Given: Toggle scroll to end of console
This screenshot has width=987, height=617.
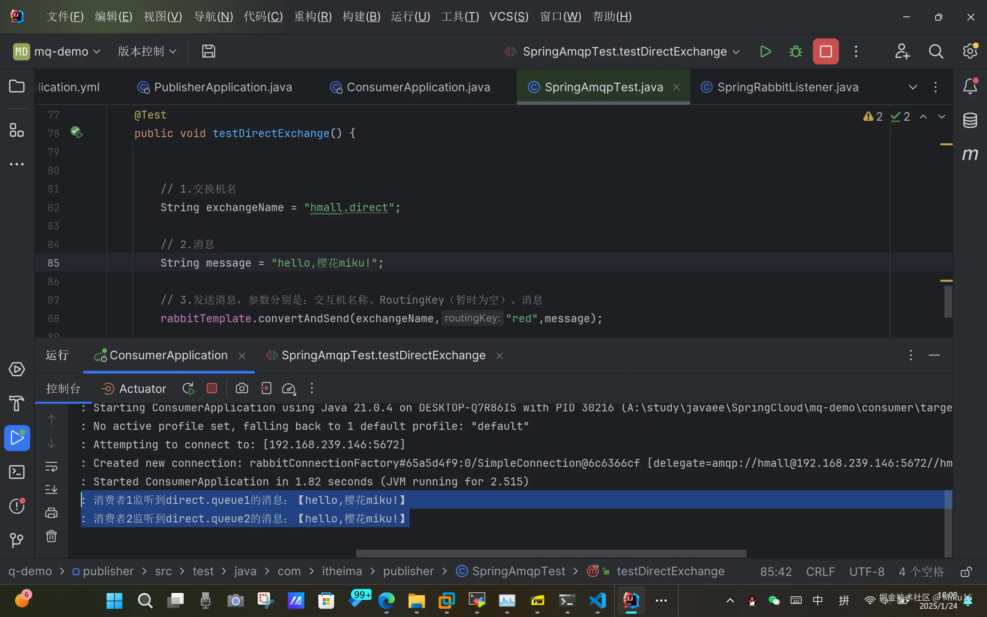Looking at the screenshot, I should [x=51, y=489].
